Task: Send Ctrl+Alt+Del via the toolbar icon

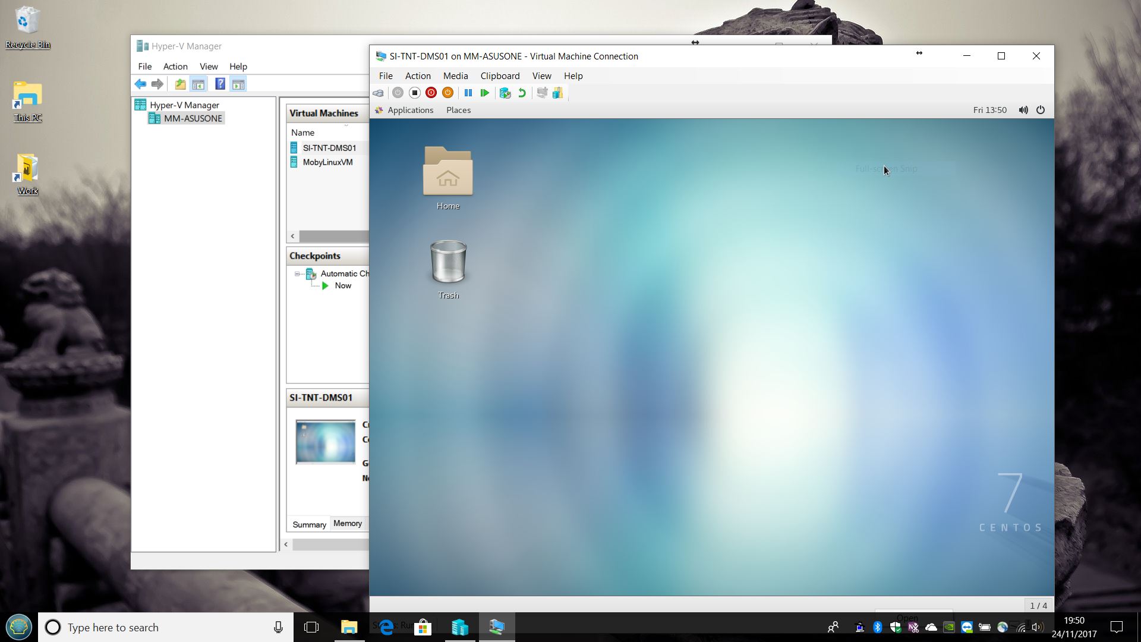Action: pos(378,93)
